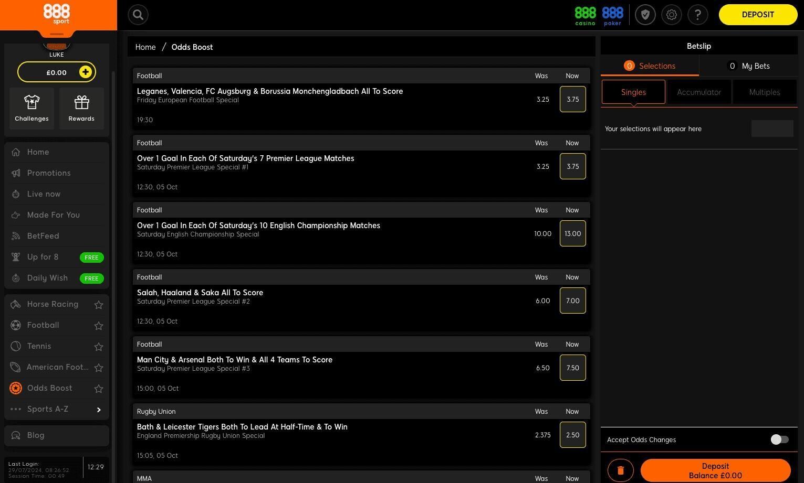Viewport: 804px width, 483px height.
Task: Click the 888 sport logo
Action: [x=56, y=14]
